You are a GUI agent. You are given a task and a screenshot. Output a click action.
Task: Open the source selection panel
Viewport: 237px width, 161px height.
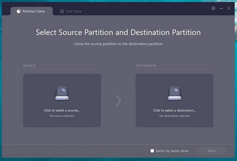click(62, 101)
